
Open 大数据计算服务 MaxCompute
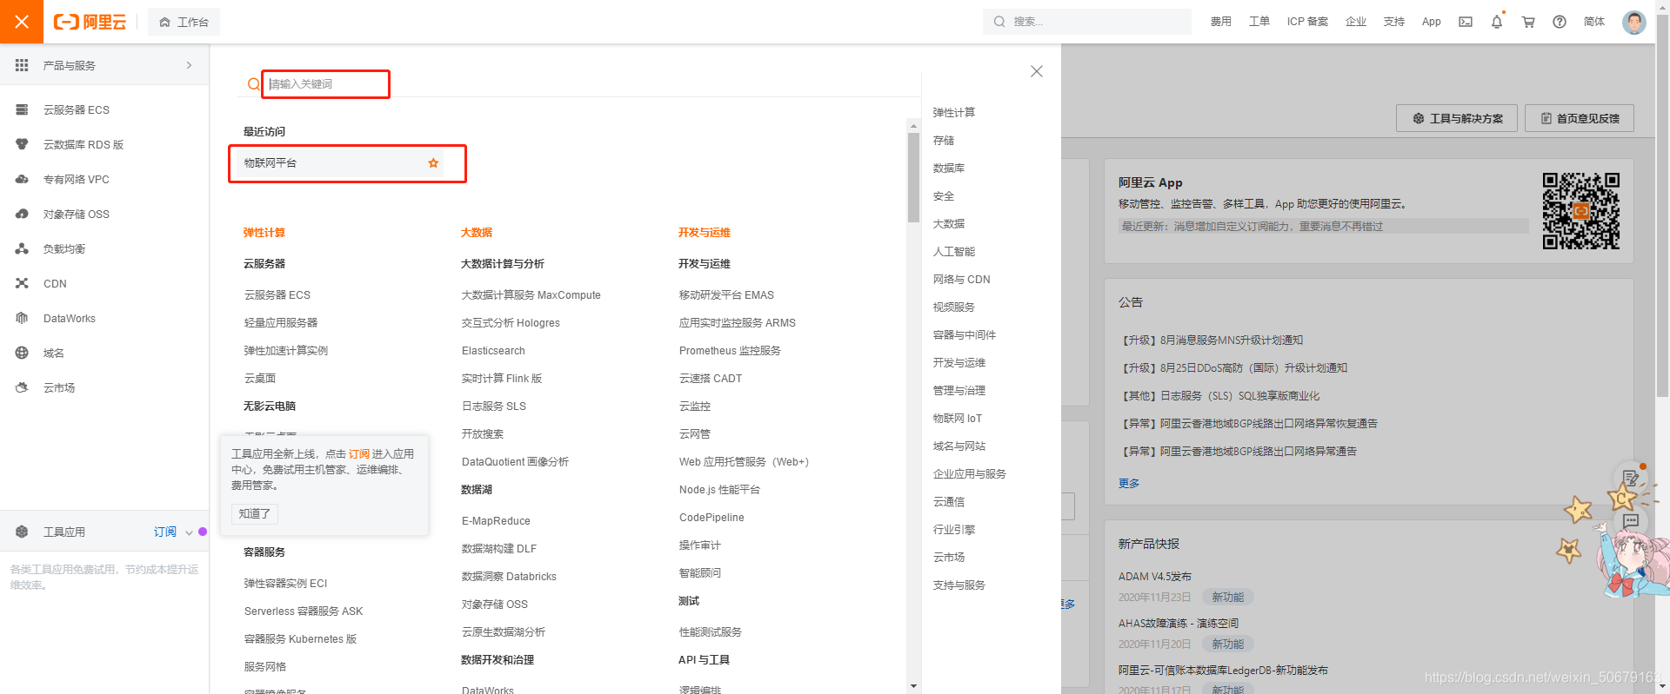click(x=531, y=295)
